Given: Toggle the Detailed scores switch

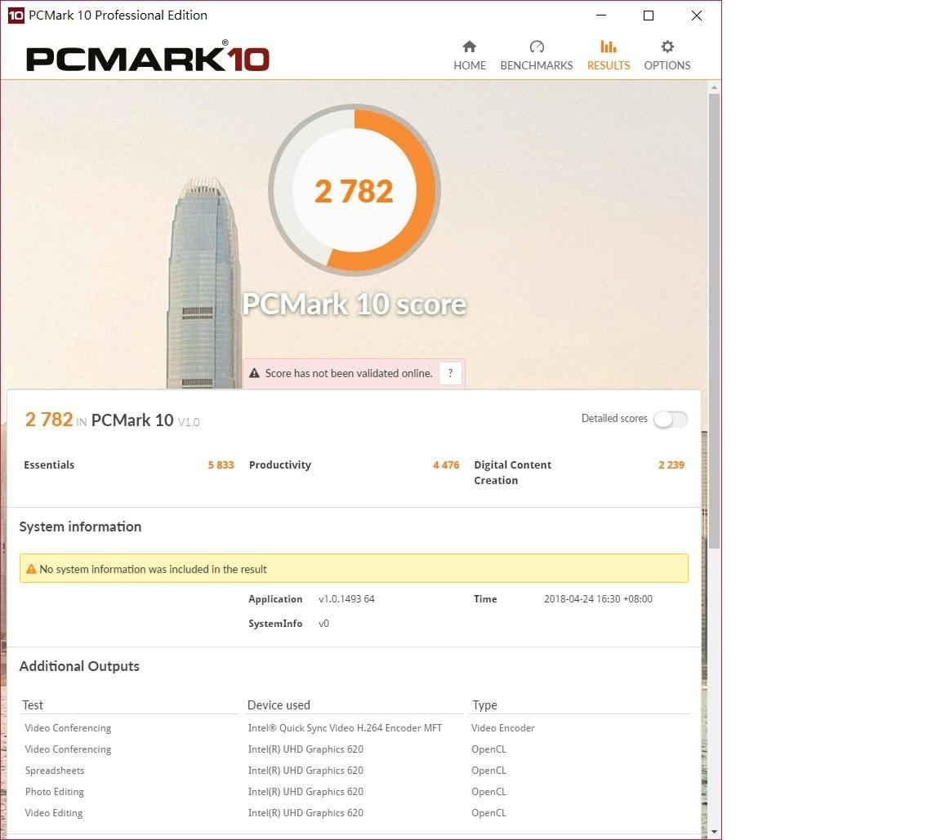Looking at the screenshot, I should (x=671, y=419).
